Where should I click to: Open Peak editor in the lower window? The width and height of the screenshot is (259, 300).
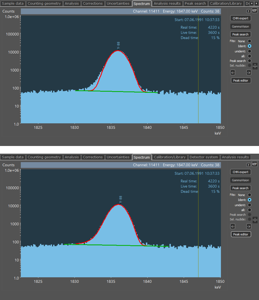click(x=241, y=234)
